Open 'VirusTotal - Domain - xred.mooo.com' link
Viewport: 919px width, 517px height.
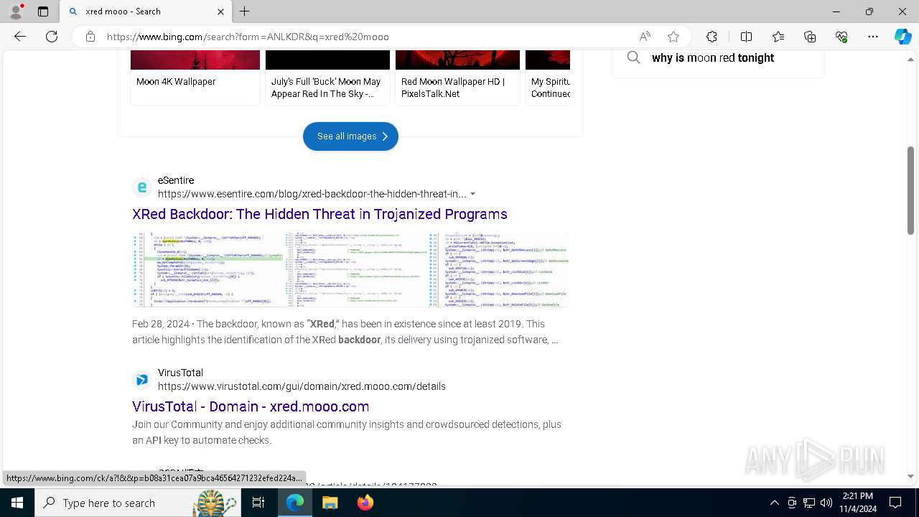(251, 406)
